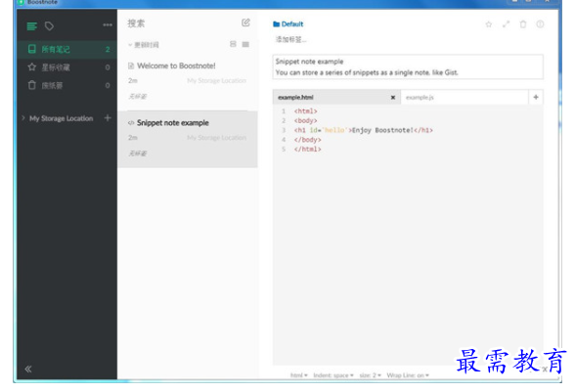The height and width of the screenshot is (392, 575).
Task: Switch to notes list view icon in sidebar
Action: coord(32,26)
